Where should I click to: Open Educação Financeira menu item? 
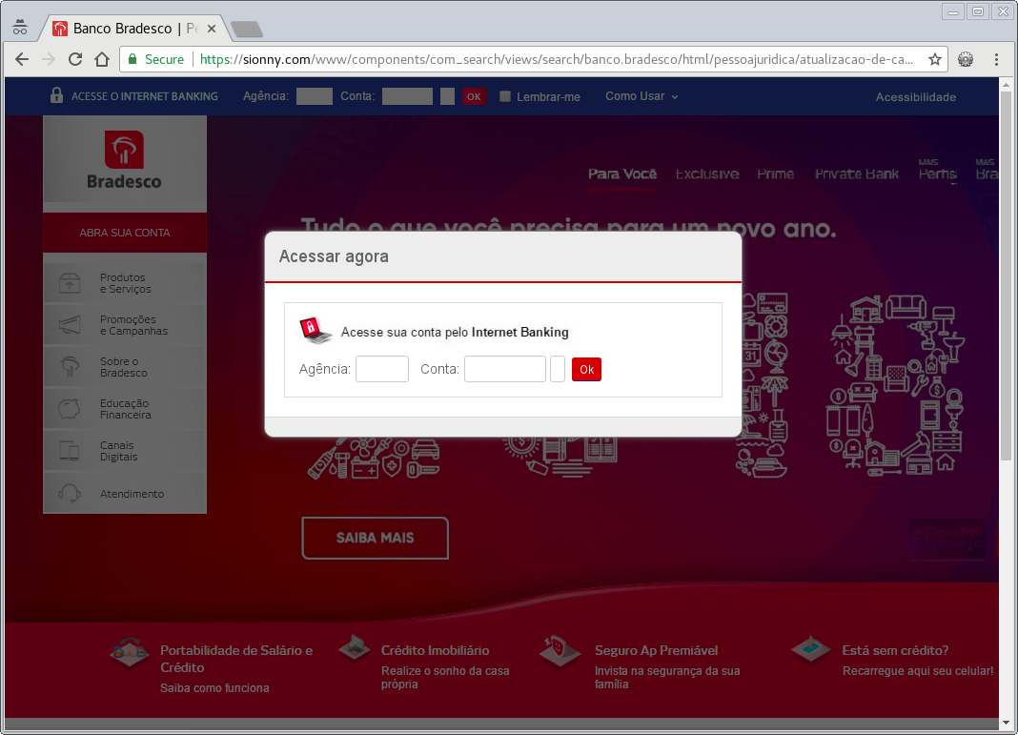pyautogui.click(x=125, y=409)
